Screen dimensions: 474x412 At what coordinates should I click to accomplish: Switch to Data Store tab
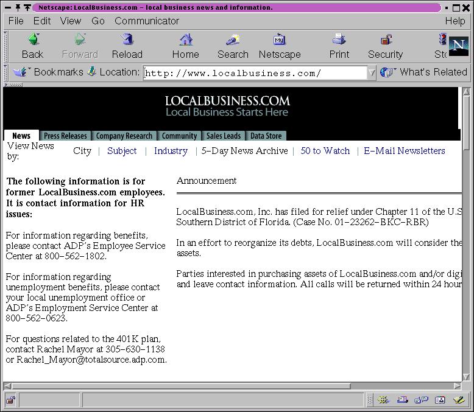click(266, 136)
